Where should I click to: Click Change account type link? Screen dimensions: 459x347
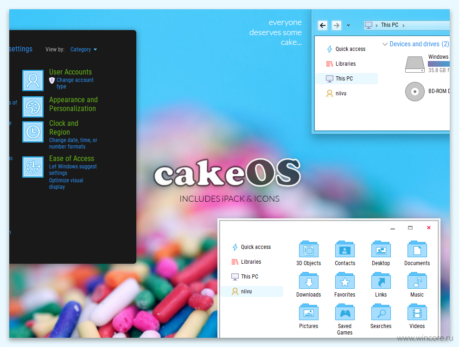click(75, 83)
